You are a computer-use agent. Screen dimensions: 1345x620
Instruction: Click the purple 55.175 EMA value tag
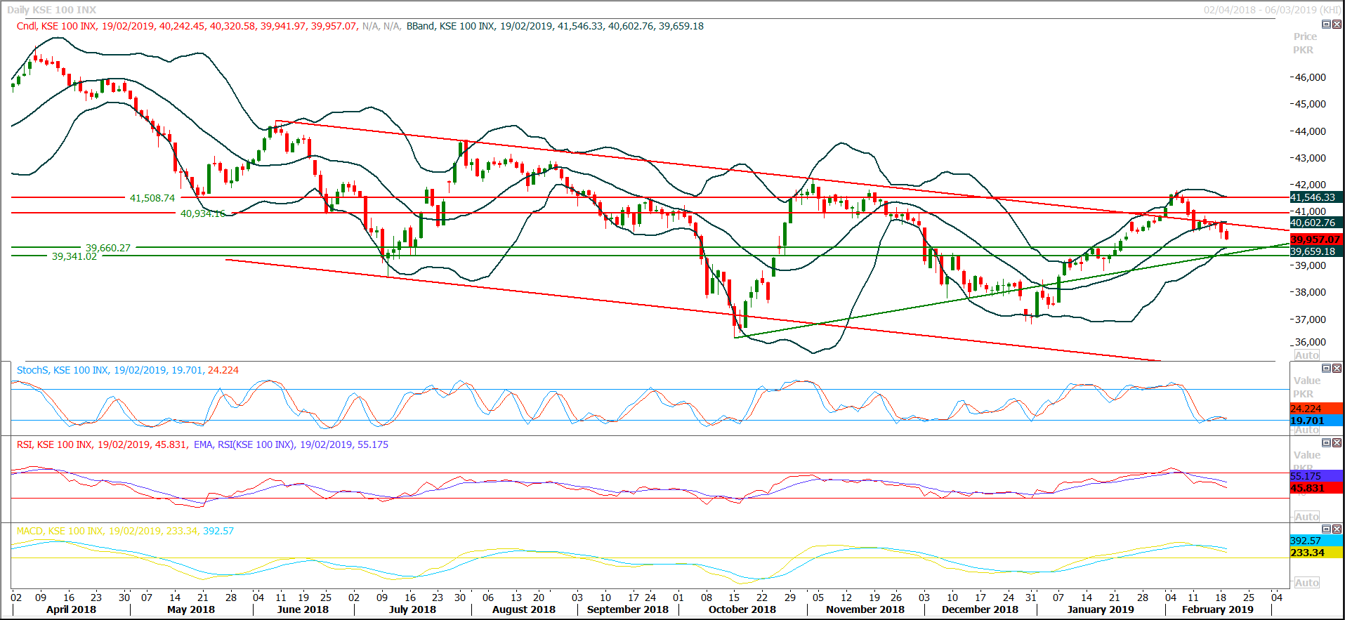coord(1317,476)
